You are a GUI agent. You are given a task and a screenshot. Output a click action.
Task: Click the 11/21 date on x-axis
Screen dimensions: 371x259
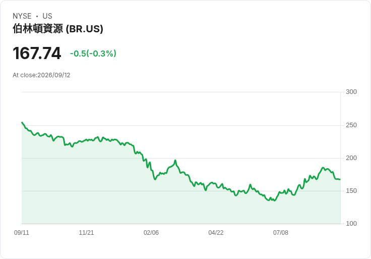(86, 233)
